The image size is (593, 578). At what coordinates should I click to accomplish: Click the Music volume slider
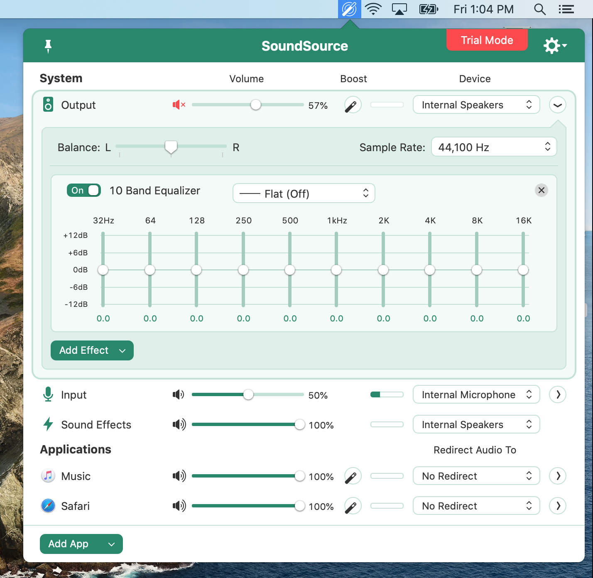coord(248,476)
